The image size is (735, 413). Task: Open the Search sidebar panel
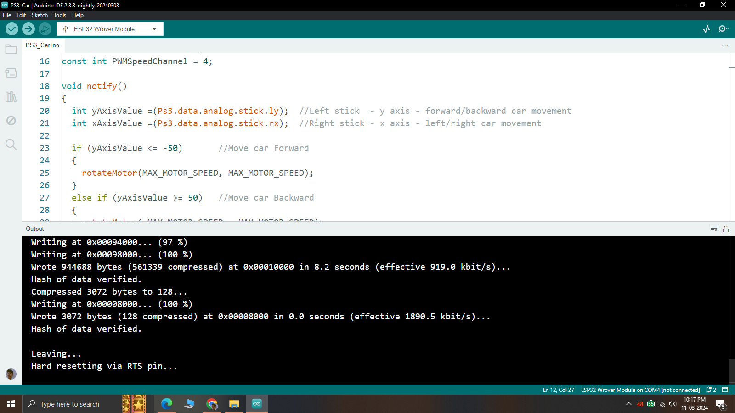tap(11, 145)
